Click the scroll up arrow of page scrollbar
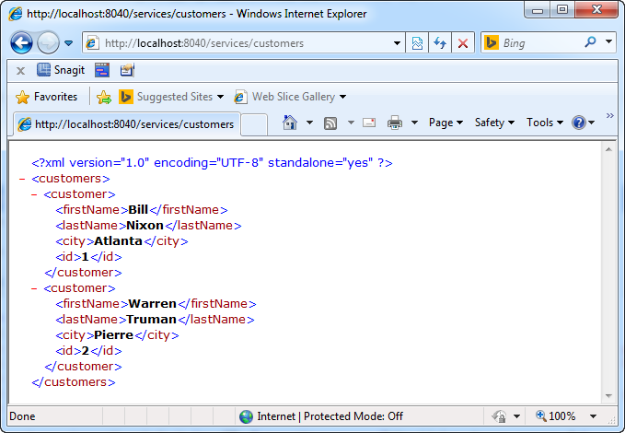This screenshot has height=433, width=625. click(x=608, y=149)
